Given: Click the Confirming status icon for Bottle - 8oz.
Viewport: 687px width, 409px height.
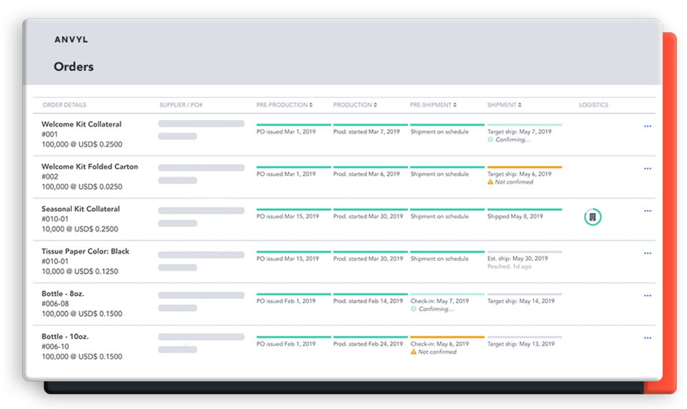Looking at the screenshot, I should click(414, 310).
